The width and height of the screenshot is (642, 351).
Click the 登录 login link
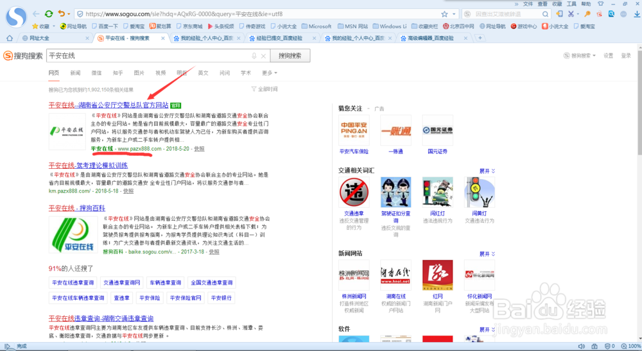tap(625, 56)
